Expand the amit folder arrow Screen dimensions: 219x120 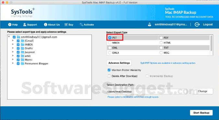tap(13, 56)
